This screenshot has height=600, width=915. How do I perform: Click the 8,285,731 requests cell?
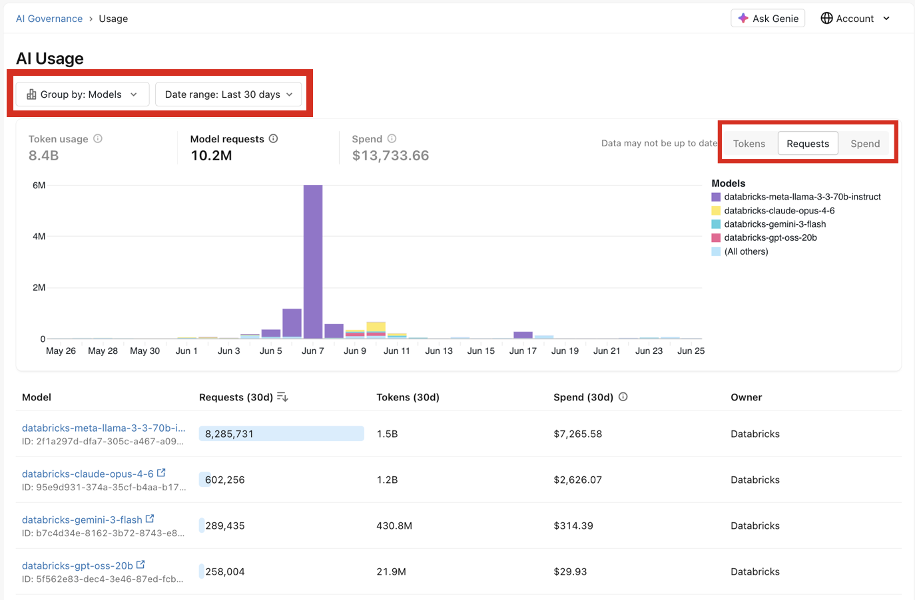(282, 434)
